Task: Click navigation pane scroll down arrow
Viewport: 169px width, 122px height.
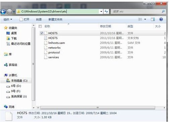Action: (x=34, y=108)
